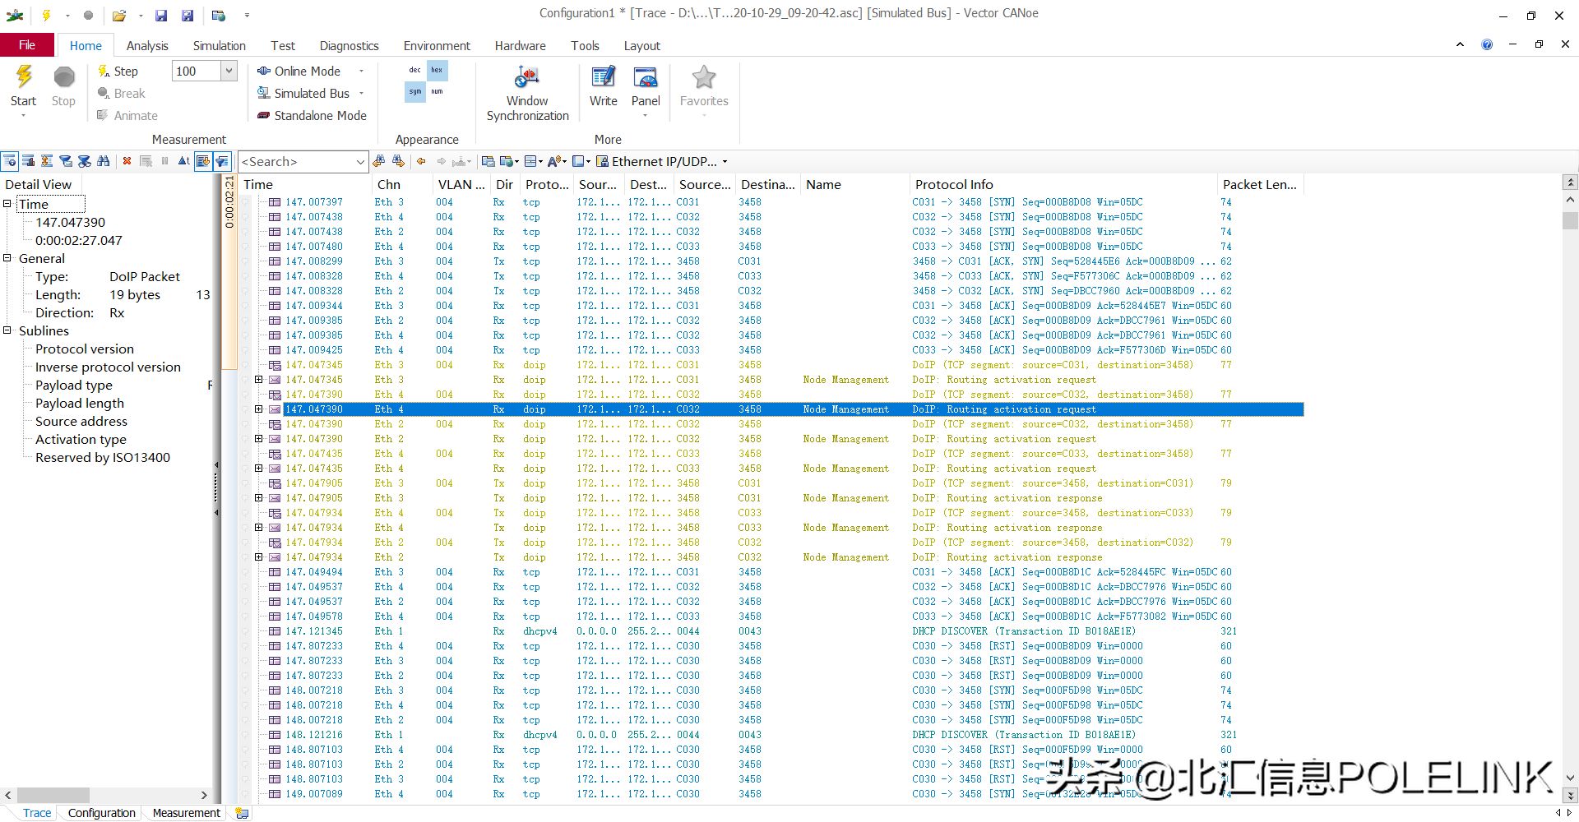Open the Diagnostics ribbon tab
This screenshot has width=1579, height=822.
click(349, 46)
